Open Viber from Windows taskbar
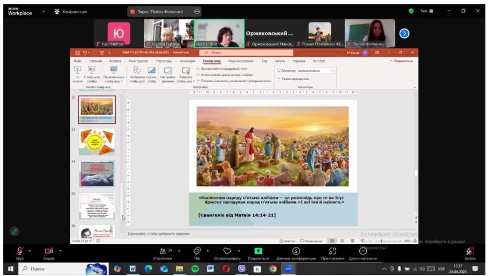 click(x=242, y=269)
